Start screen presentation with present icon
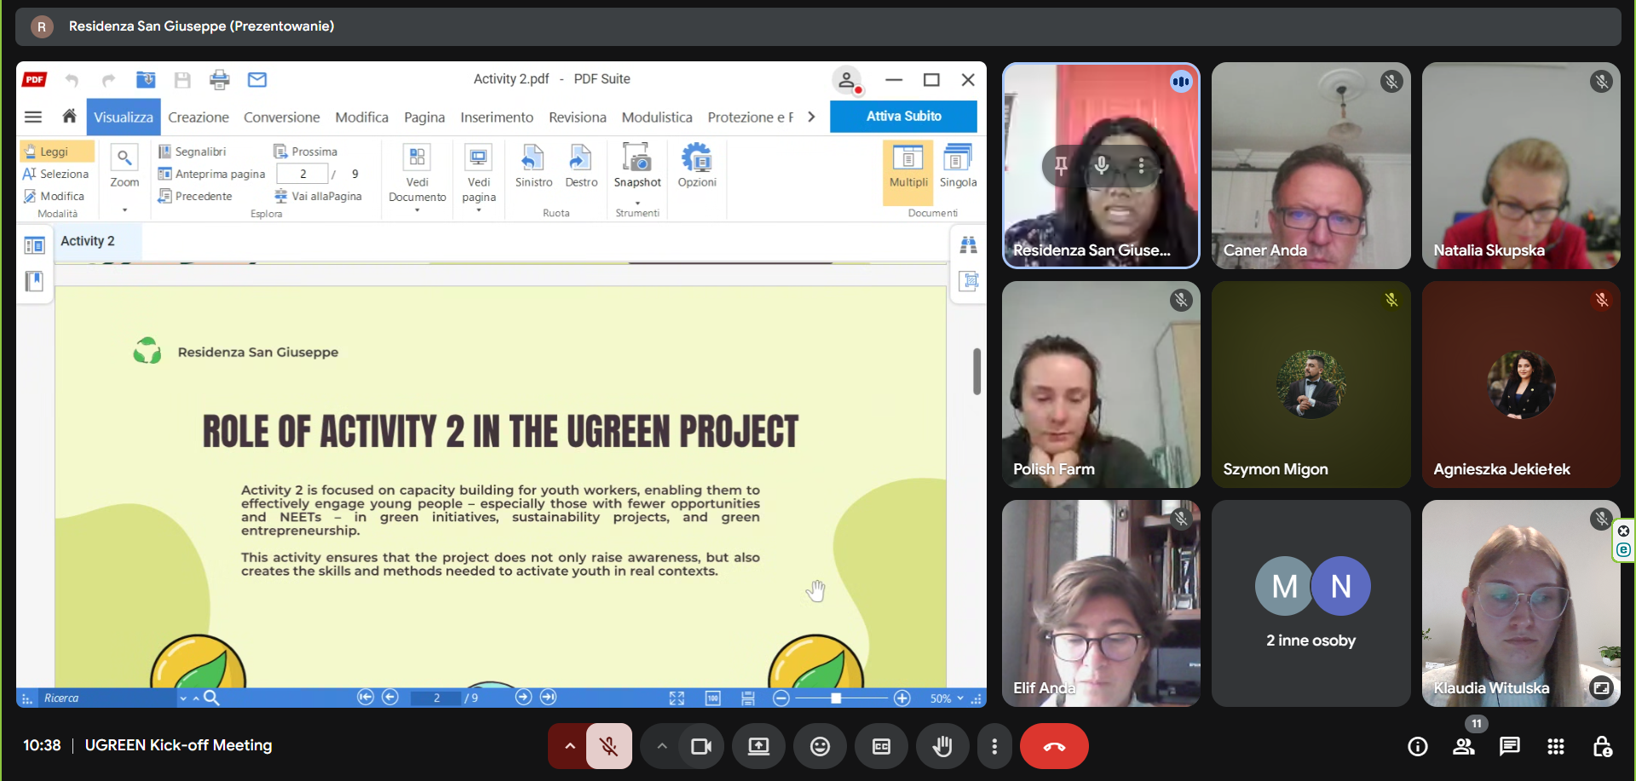1636x781 pixels. click(758, 747)
